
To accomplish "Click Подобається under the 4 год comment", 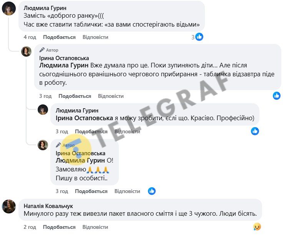I will pos(59,37).
